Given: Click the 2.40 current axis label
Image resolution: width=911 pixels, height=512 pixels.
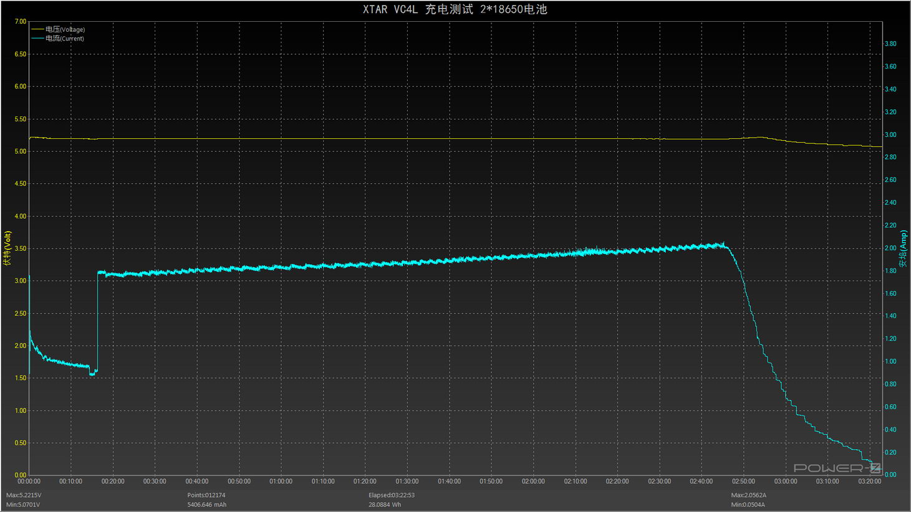Looking at the screenshot, I should pos(890,202).
